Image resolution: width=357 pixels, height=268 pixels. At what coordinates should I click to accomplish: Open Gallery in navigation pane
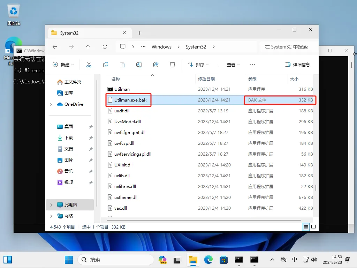[65, 93]
